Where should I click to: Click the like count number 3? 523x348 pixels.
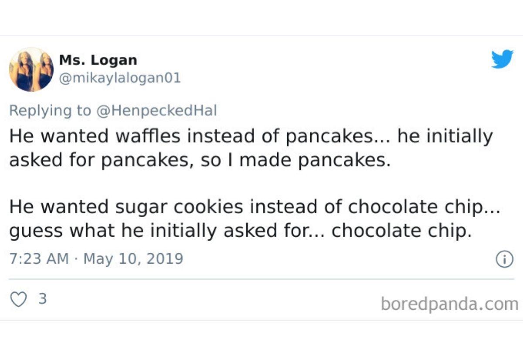click(x=43, y=299)
